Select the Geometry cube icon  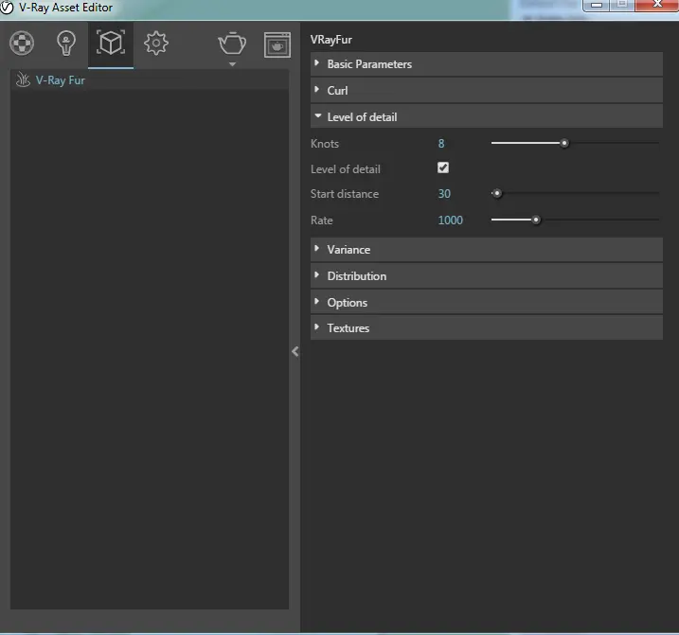pos(111,44)
